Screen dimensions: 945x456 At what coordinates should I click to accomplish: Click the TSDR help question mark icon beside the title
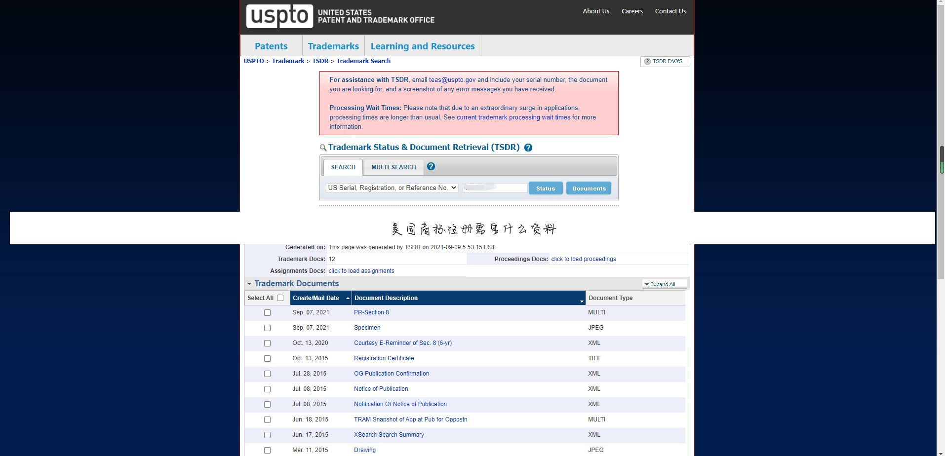click(528, 148)
